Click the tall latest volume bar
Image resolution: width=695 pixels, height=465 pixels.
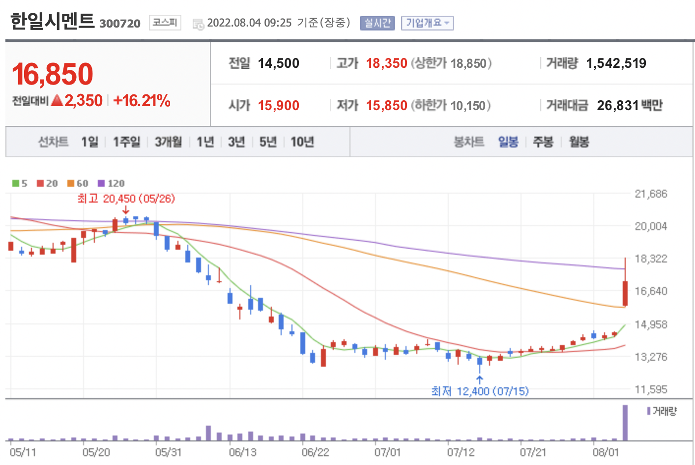pyautogui.click(x=625, y=423)
